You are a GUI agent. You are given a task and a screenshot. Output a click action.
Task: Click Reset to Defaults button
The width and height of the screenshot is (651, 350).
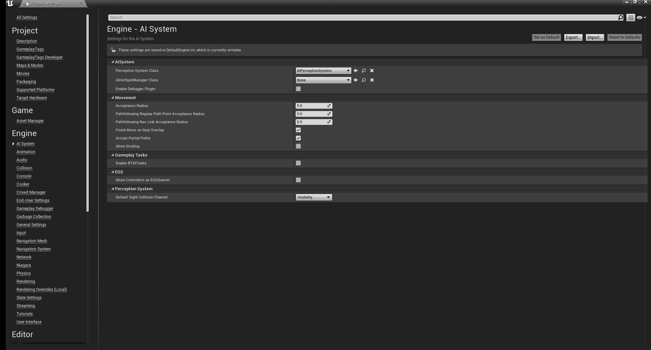(624, 37)
